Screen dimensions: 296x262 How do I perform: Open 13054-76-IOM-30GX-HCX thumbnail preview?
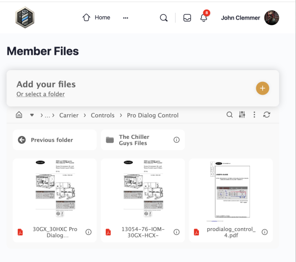[143, 189]
